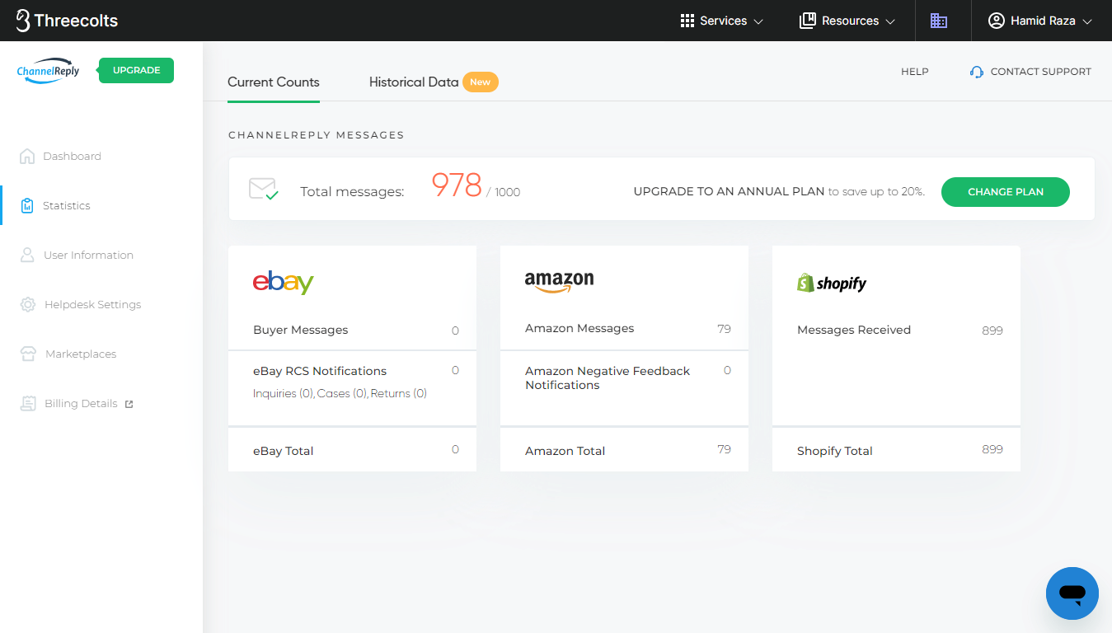Click the eBay logo
Image resolution: width=1112 pixels, height=633 pixels.
[x=283, y=283]
